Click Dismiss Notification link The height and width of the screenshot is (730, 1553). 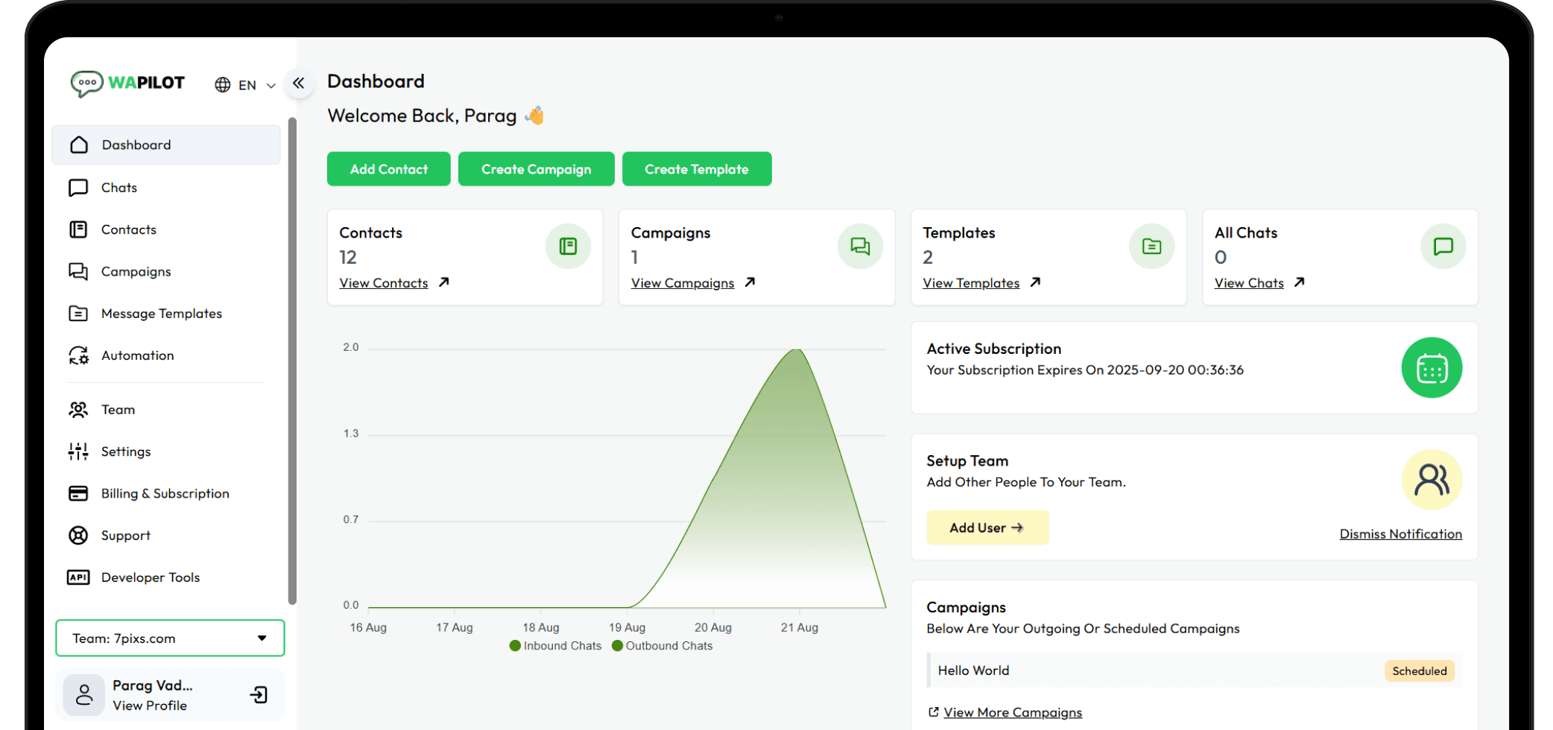point(1401,534)
